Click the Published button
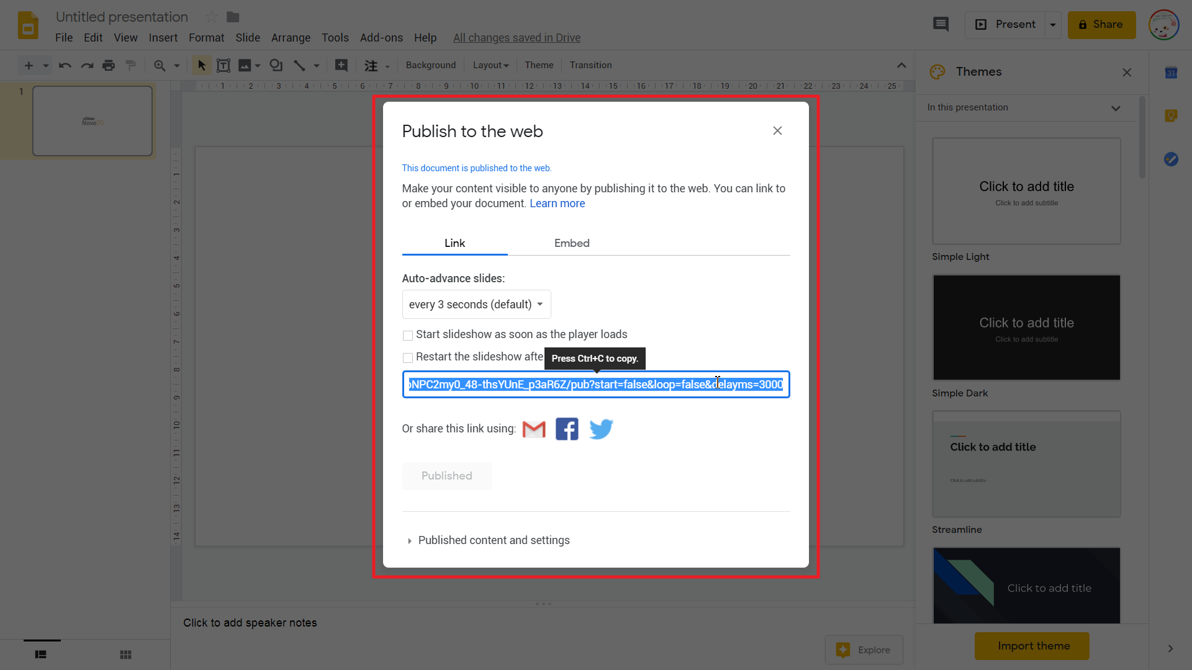The image size is (1192, 670). point(447,476)
